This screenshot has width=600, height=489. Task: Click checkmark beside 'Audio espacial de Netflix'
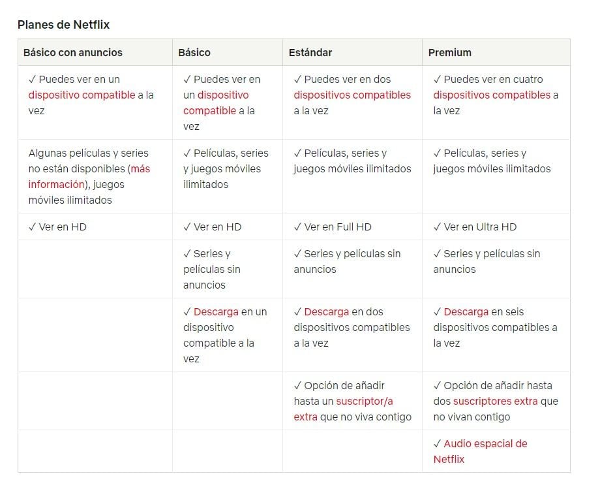point(437,443)
